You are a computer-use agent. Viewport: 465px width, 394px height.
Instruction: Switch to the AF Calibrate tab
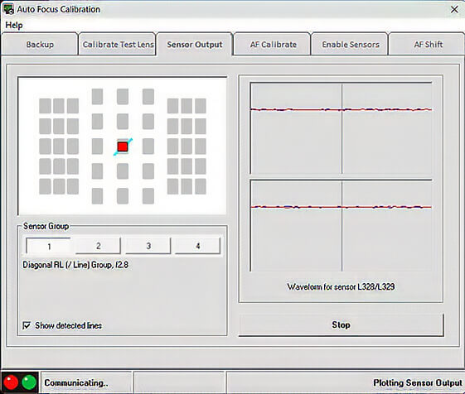(x=273, y=45)
